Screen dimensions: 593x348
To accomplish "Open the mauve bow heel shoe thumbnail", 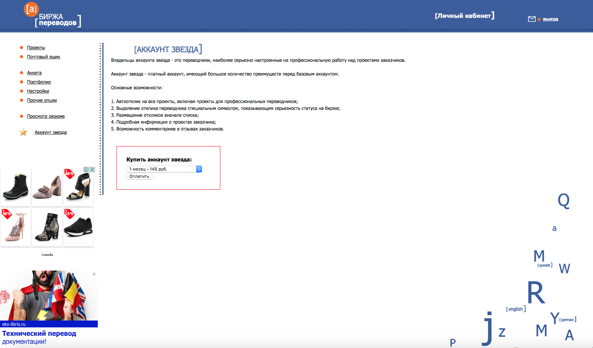I will tap(47, 187).
